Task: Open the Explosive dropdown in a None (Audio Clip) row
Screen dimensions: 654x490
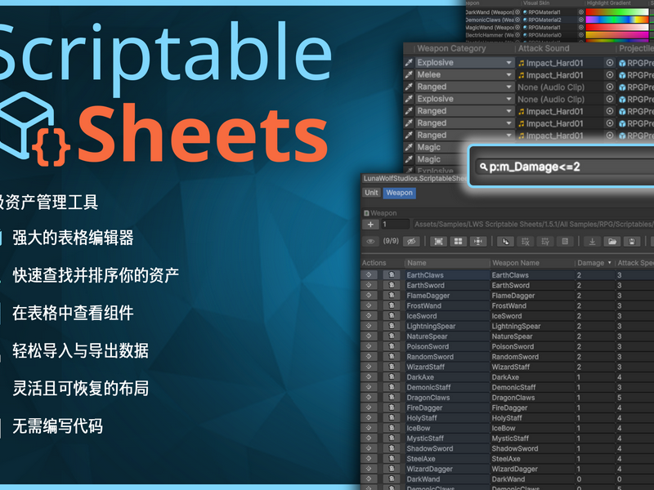Action: [x=464, y=99]
